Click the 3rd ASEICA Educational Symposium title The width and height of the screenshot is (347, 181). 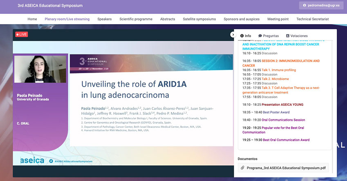pyautogui.click(x=50, y=6)
